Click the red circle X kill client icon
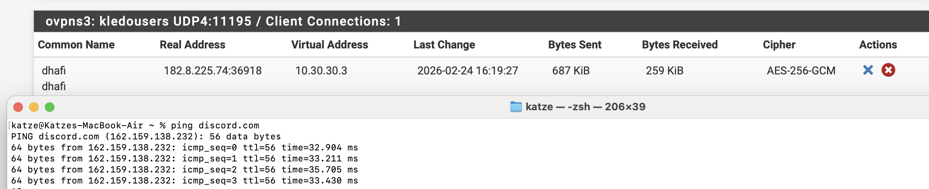929x189 pixels. point(888,70)
